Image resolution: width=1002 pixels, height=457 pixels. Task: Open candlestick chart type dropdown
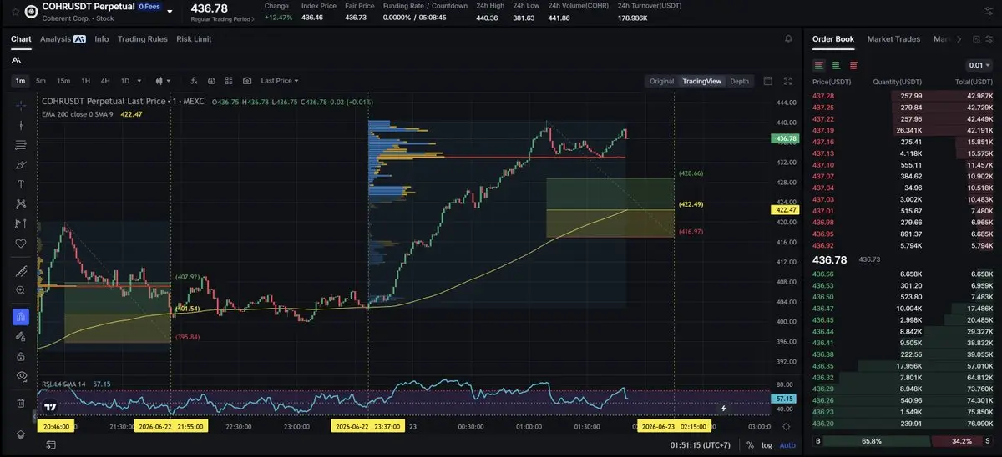click(x=163, y=81)
